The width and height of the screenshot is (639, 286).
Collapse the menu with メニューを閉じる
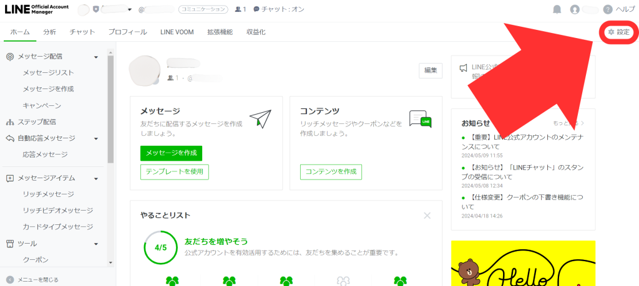(x=32, y=280)
